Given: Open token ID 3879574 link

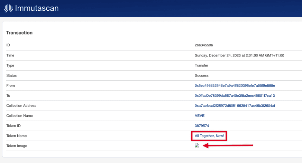Looking at the screenshot, I should point(202,126).
